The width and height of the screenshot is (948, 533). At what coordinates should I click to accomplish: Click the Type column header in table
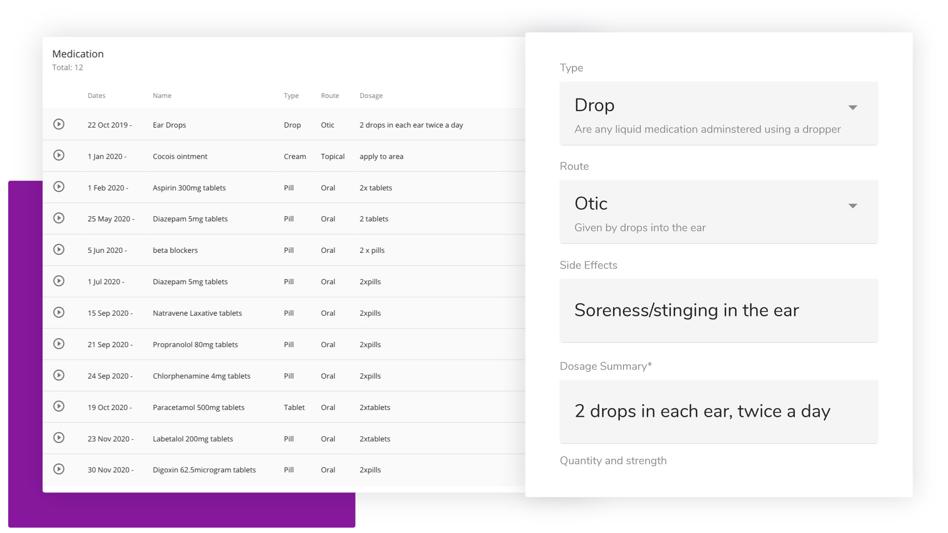pyautogui.click(x=291, y=96)
